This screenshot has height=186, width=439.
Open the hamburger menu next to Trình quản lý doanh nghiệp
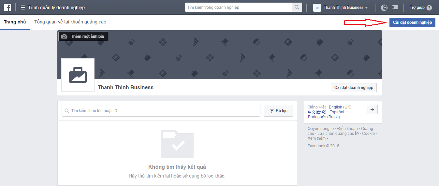[x=23, y=7]
